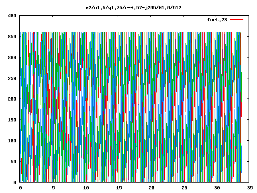Click the fort.23 legend label
The image size is (257, 193).
pyautogui.click(x=217, y=20)
